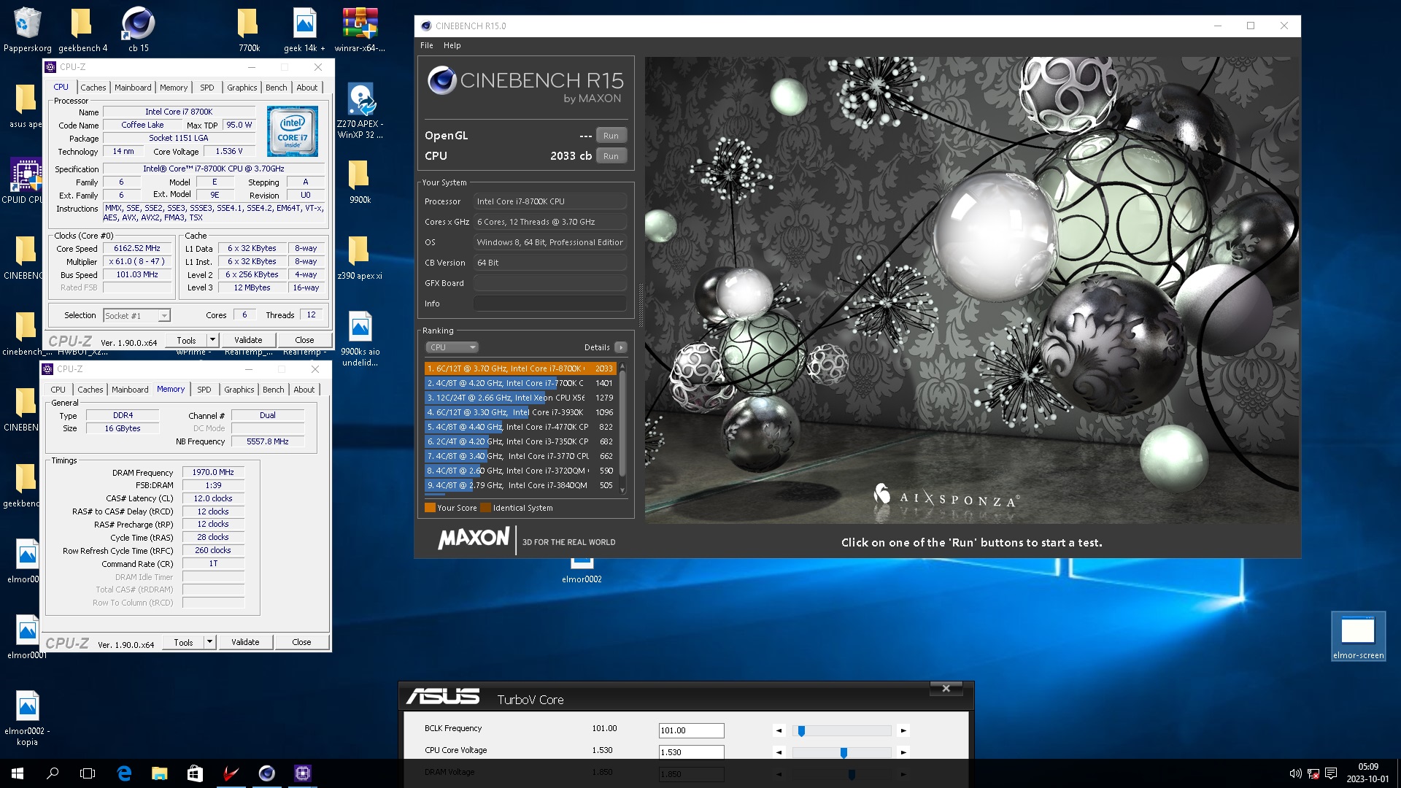
Task: Open the Cinebench File menu
Action: tap(427, 45)
